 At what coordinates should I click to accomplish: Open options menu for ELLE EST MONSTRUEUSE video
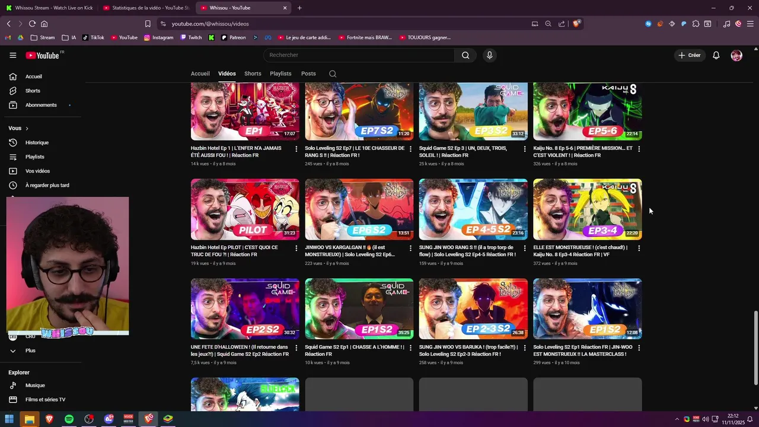[x=639, y=248]
